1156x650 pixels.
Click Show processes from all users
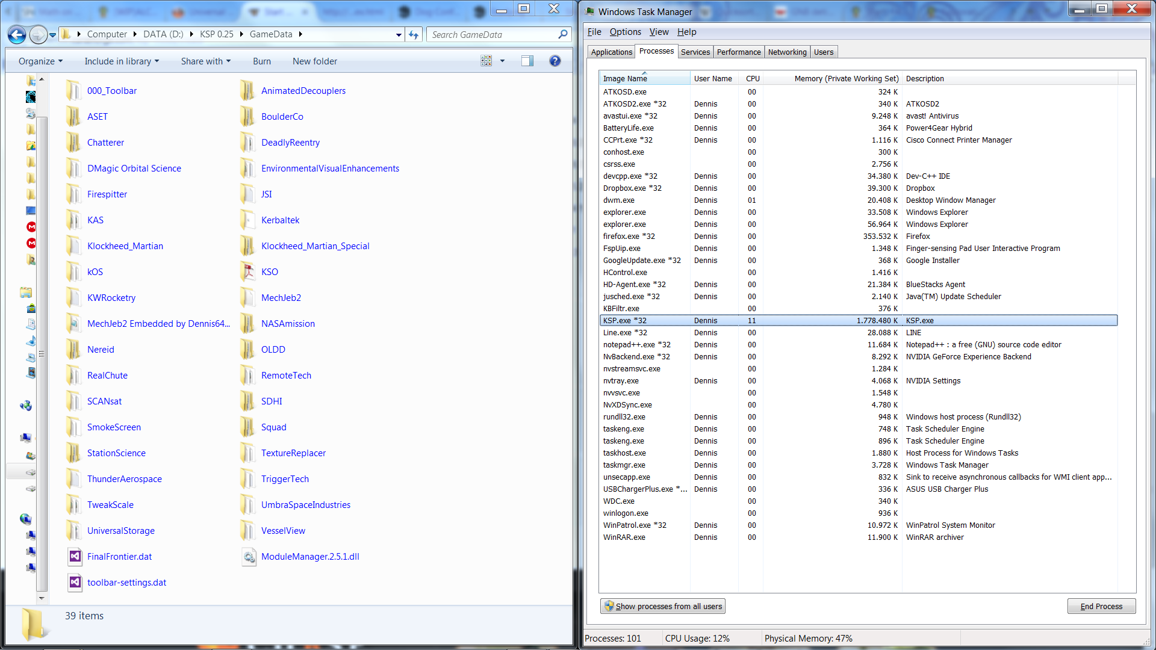663,606
